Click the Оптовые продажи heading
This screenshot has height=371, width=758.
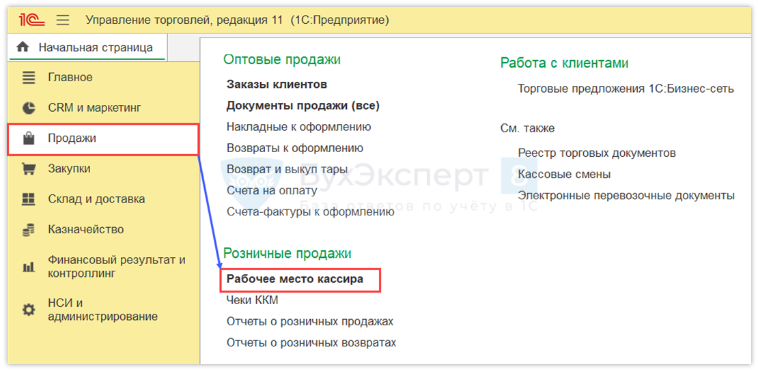pos(282,60)
